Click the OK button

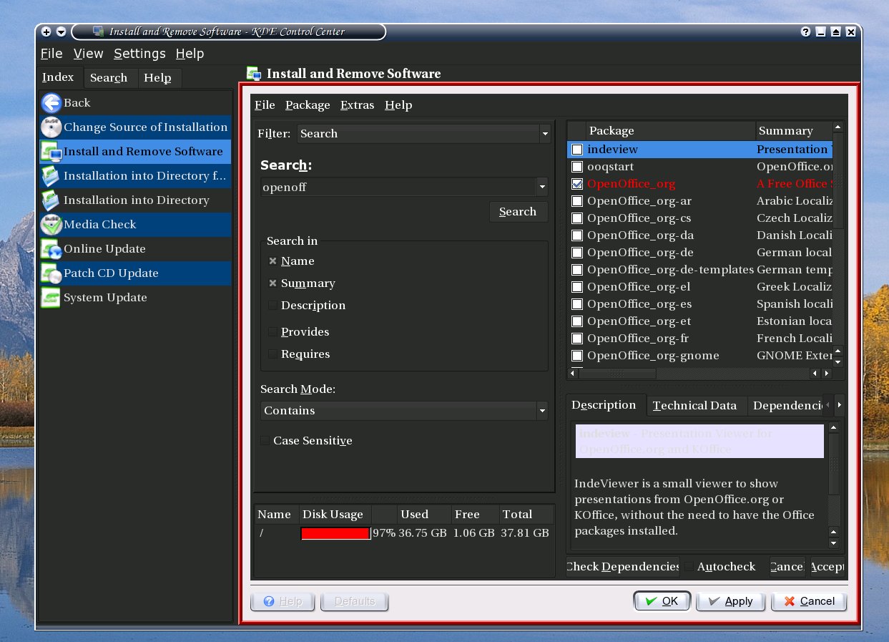click(x=662, y=601)
